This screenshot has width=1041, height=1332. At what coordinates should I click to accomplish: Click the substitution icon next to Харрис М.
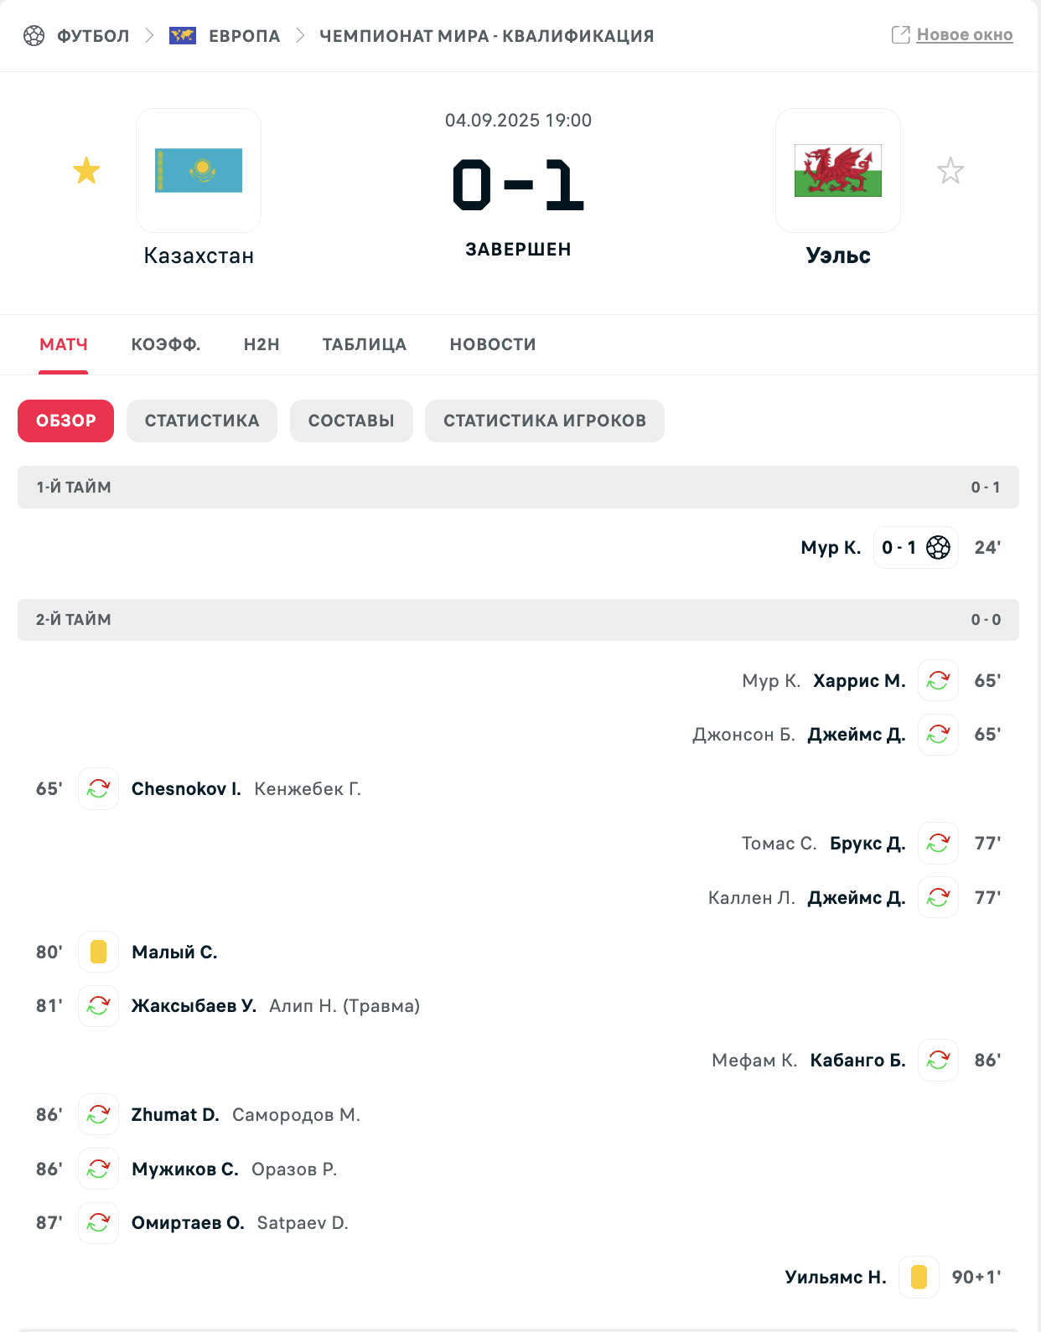[938, 680]
